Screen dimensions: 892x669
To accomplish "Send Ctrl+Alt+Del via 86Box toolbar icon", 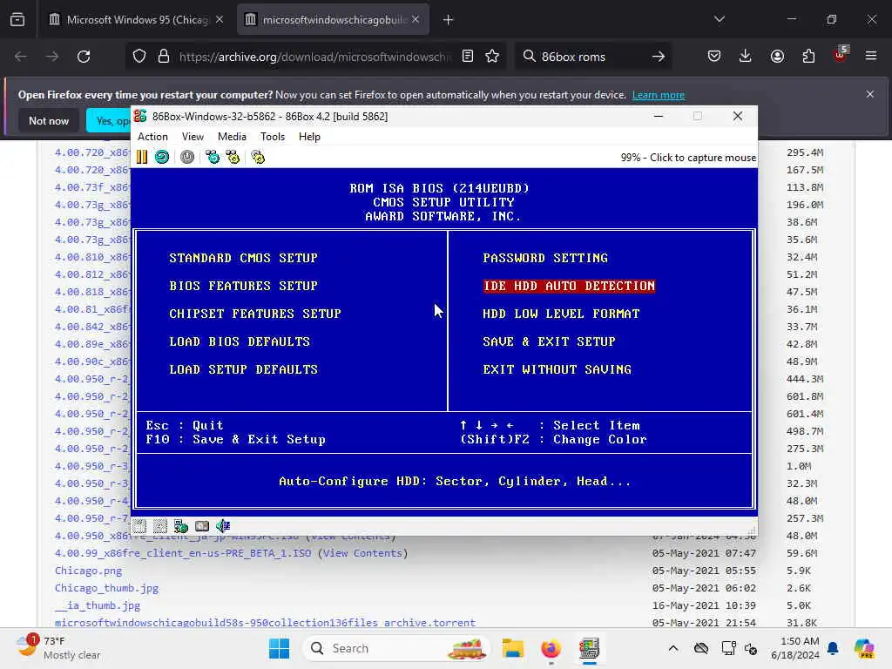I will point(213,157).
